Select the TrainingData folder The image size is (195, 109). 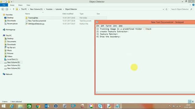tap(33, 18)
